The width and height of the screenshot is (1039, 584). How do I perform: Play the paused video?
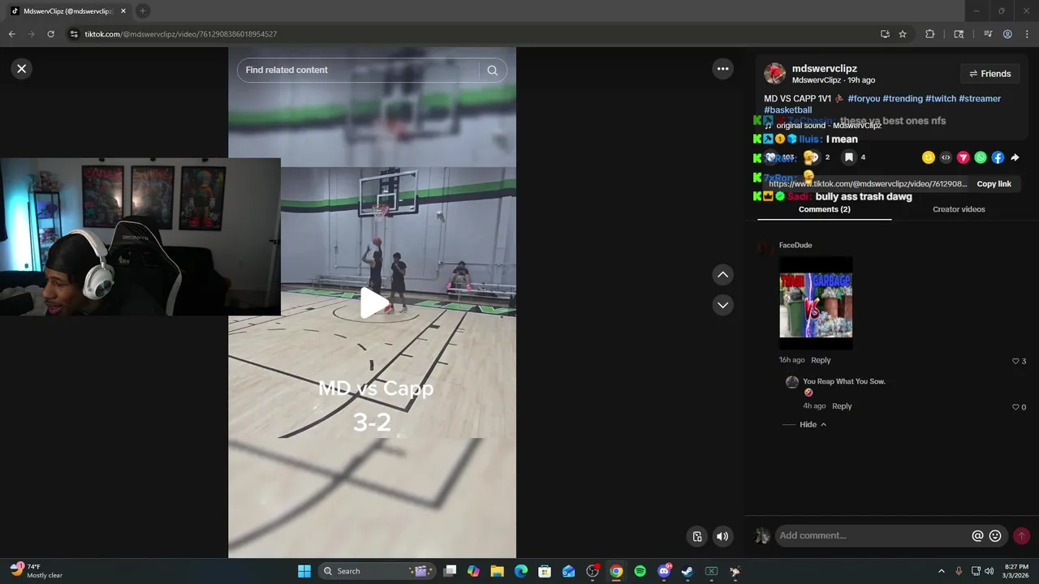(373, 303)
